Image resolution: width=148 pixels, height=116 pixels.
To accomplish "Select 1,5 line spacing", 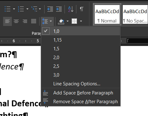I will (x=81, y=48).
